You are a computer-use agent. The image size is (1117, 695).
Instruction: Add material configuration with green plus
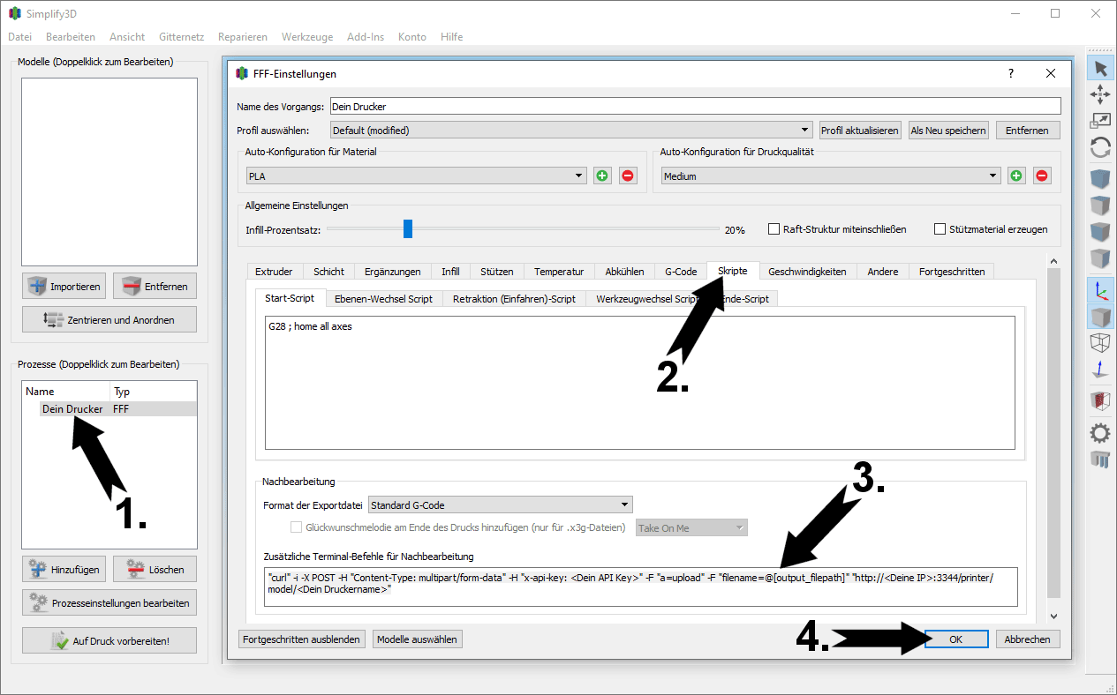(602, 176)
